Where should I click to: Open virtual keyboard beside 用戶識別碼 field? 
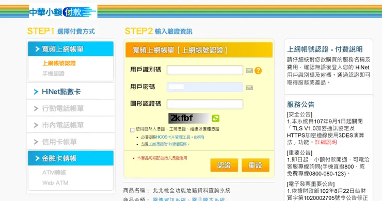tap(249, 71)
